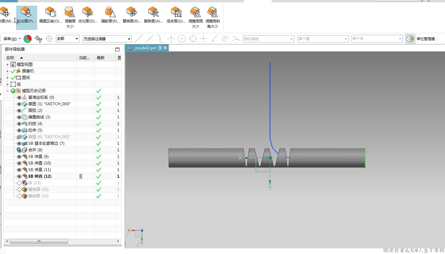This screenshot has height=254, width=445.
Task: Select the suppressed 体 (13) feature
Action: tap(35, 183)
